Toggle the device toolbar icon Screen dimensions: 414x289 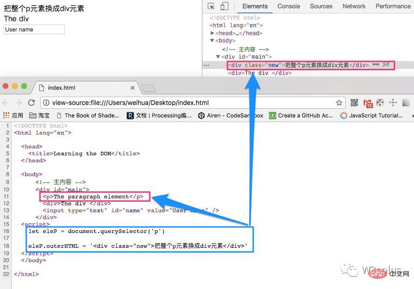pos(224,6)
